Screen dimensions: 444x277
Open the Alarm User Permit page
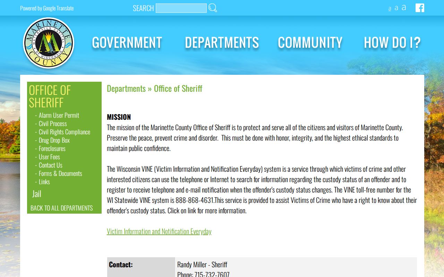coord(59,115)
